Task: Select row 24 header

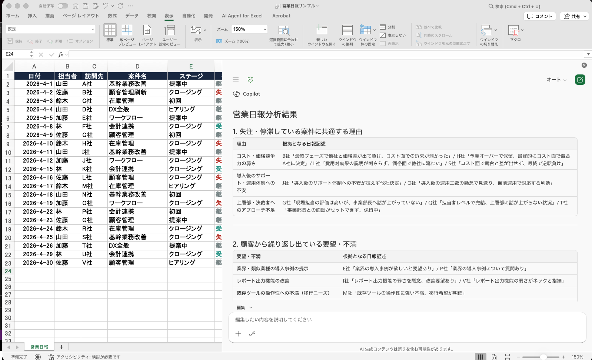Action: 8,271
